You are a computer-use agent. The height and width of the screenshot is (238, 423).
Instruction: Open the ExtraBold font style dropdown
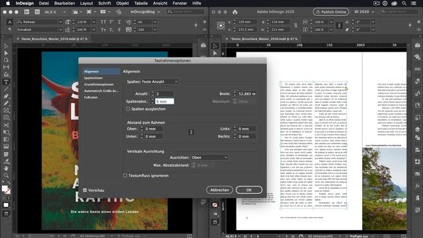61,30
